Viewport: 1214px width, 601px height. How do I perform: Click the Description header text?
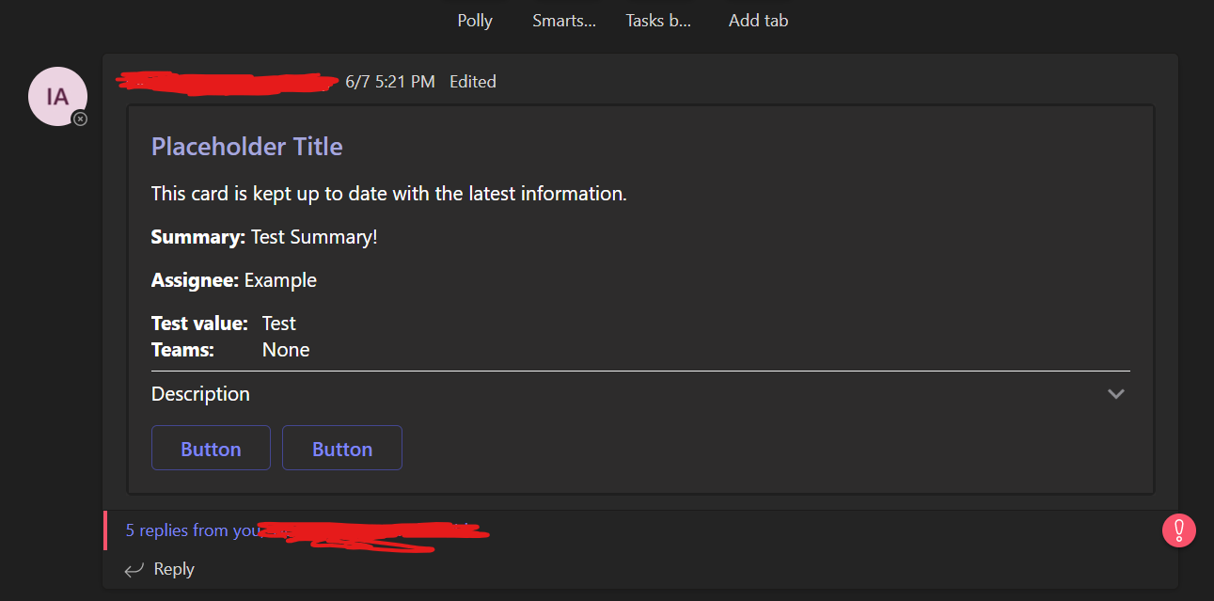coord(200,393)
